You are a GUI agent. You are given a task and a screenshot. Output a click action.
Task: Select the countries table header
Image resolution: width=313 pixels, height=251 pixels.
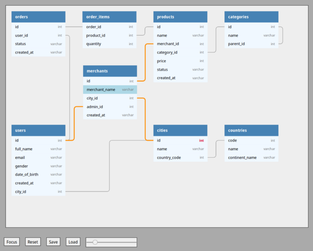coord(251,130)
